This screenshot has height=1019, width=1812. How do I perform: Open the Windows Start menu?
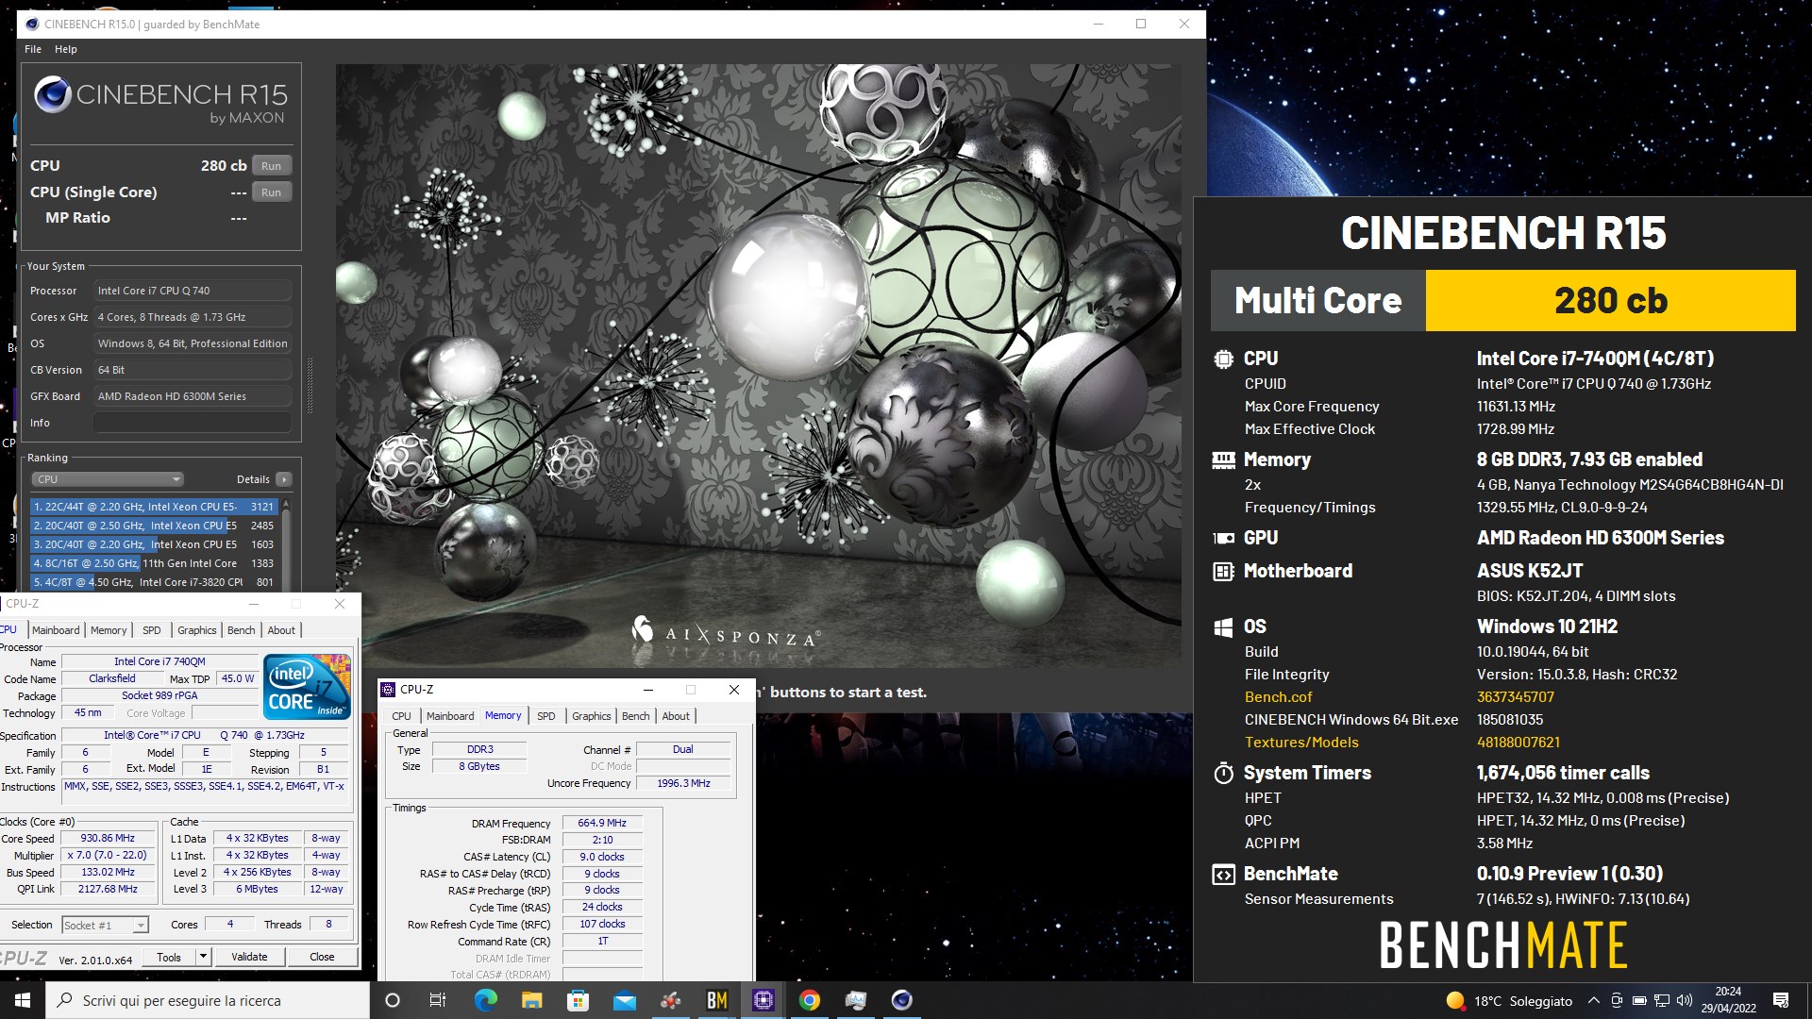tap(23, 1000)
